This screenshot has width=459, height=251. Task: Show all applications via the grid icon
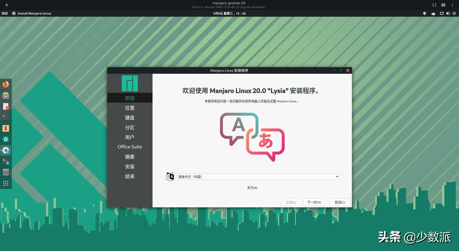[5, 183]
